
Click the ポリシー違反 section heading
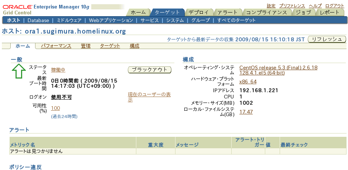click(25, 167)
